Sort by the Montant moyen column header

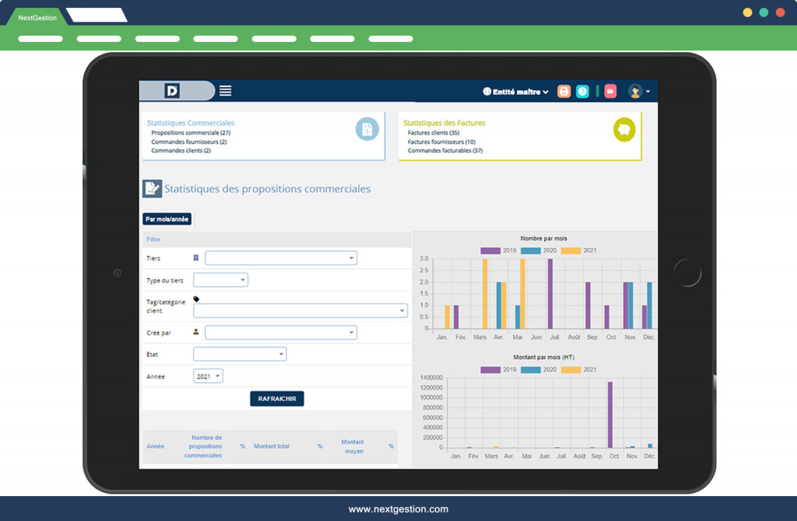(x=353, y=446)
